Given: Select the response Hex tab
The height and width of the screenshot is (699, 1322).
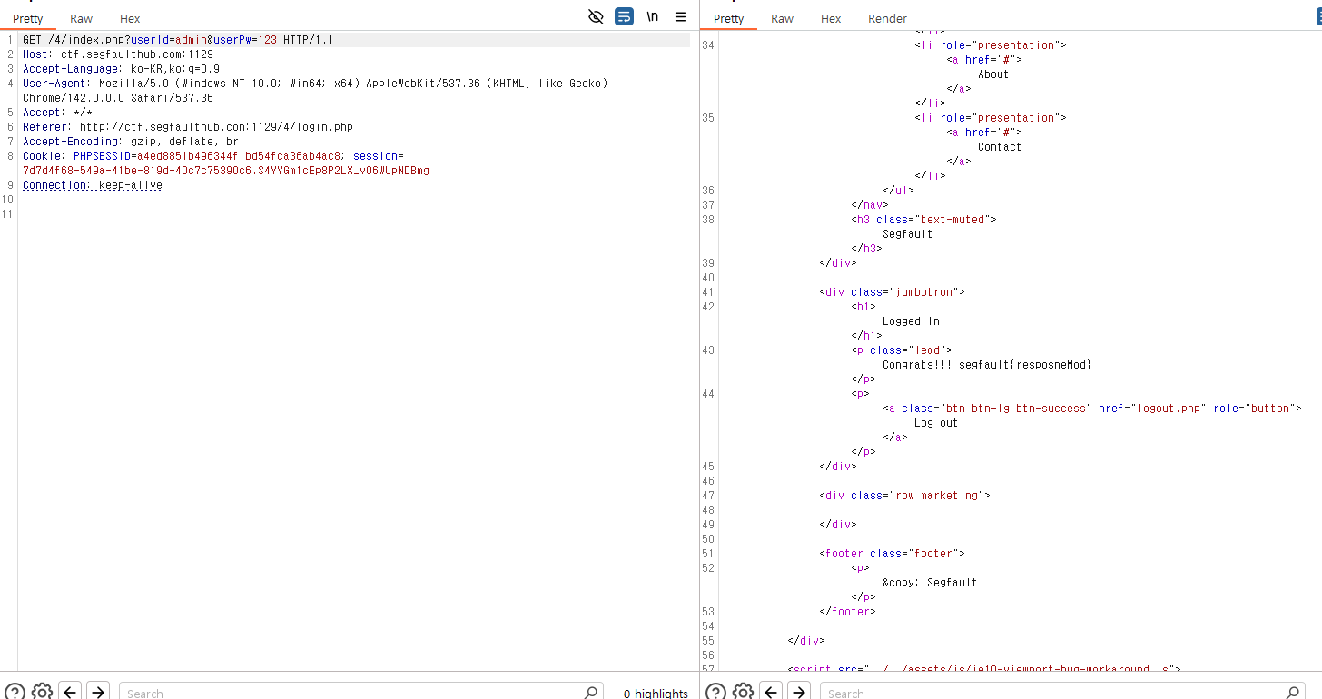Looking at the screenshot, I should pyautogui.click(x=831, y=18).
